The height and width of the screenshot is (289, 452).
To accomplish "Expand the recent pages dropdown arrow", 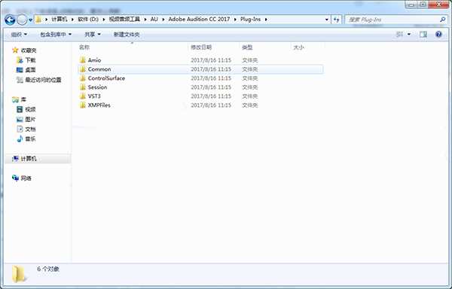I will [x=31, y=20].
